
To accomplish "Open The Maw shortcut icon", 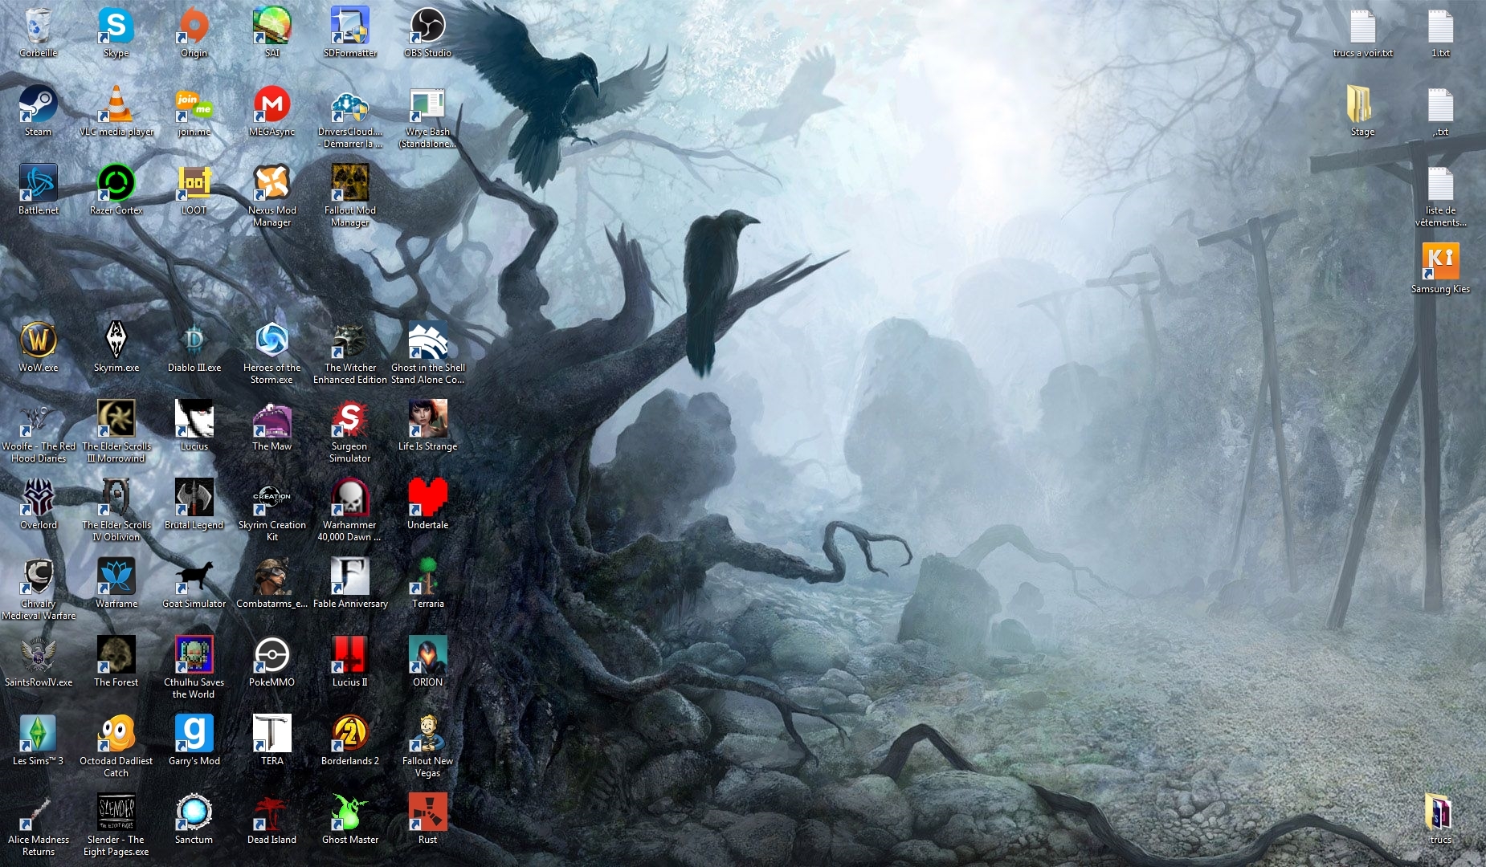I will tap(271, 419).
